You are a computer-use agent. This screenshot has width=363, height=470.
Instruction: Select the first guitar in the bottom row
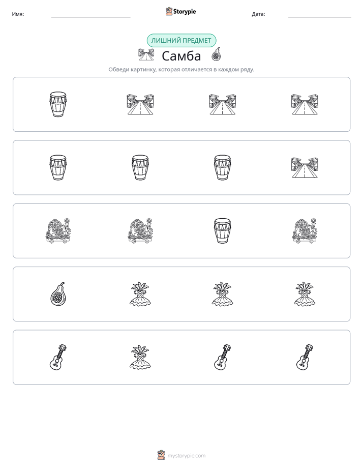click(58, 357)
